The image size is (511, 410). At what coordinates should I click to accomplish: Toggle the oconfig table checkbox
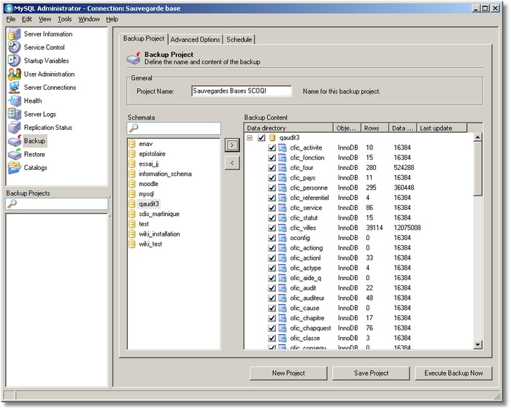pyautogui.click(x=272, y=238)
